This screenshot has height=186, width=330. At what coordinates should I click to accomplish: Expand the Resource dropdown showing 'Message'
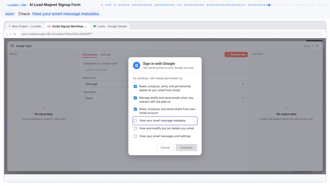tap(165, 84)
